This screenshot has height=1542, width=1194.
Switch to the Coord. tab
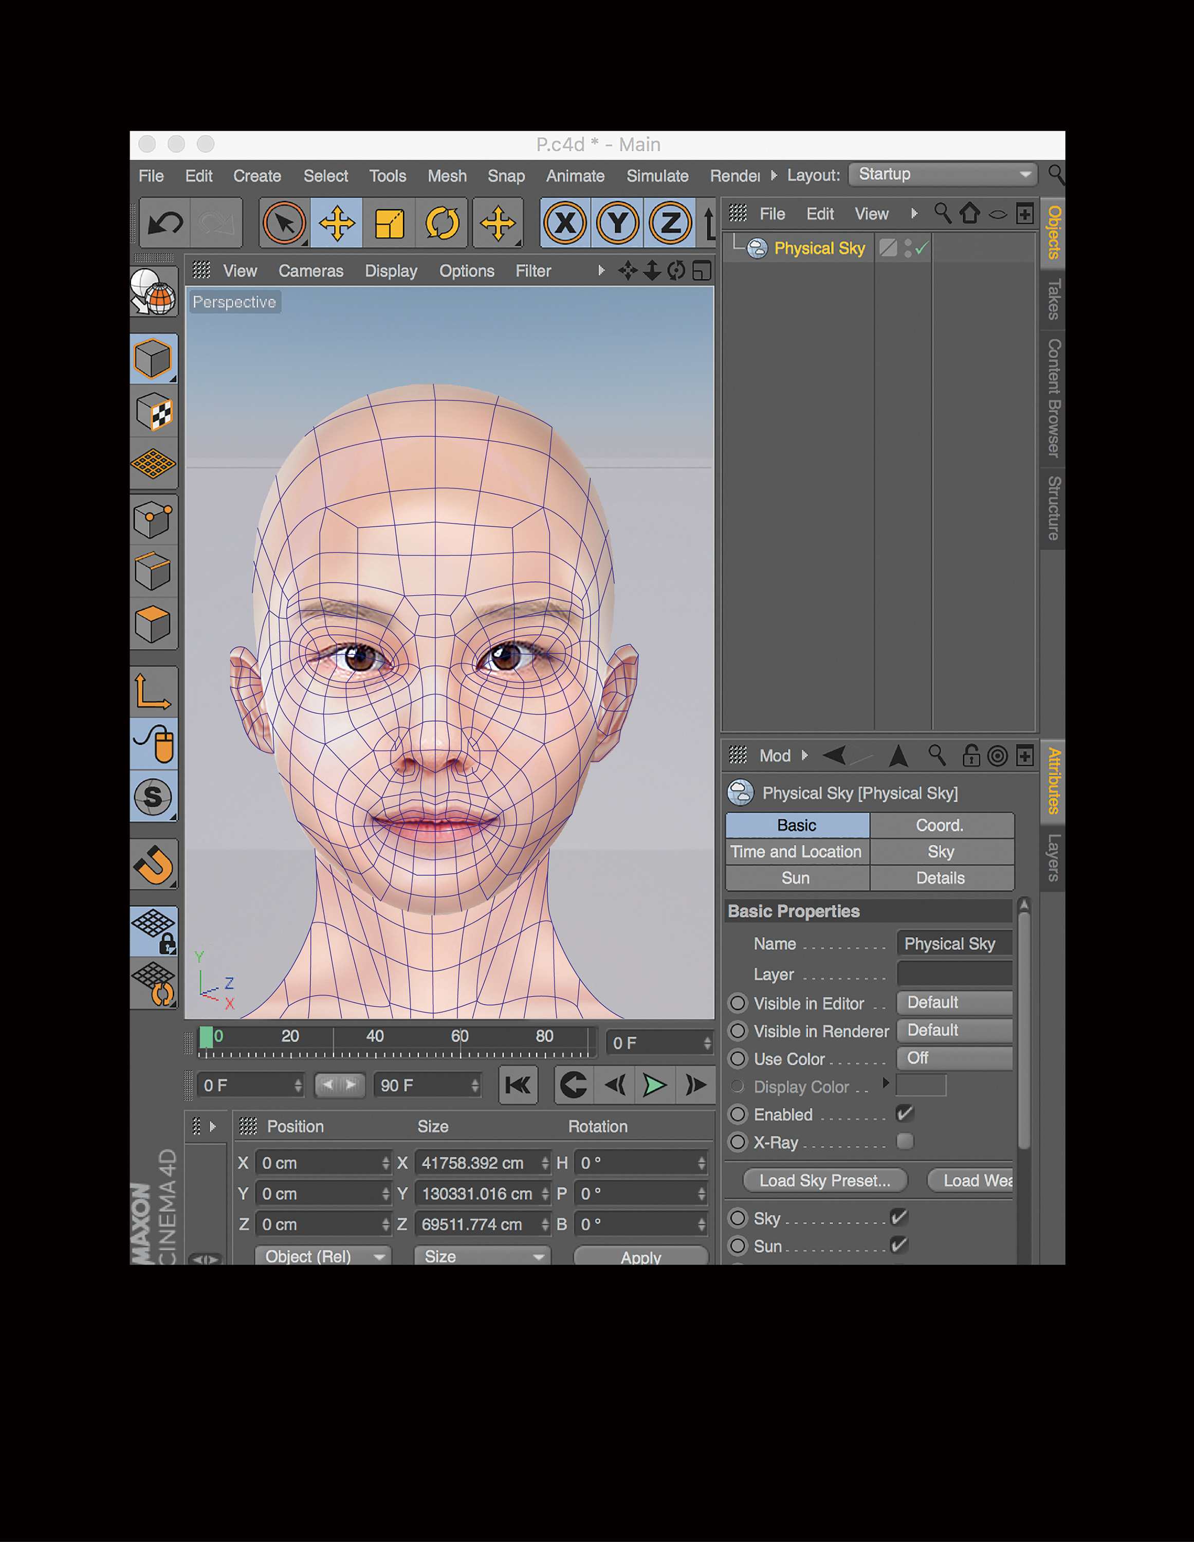pos(942,825)
